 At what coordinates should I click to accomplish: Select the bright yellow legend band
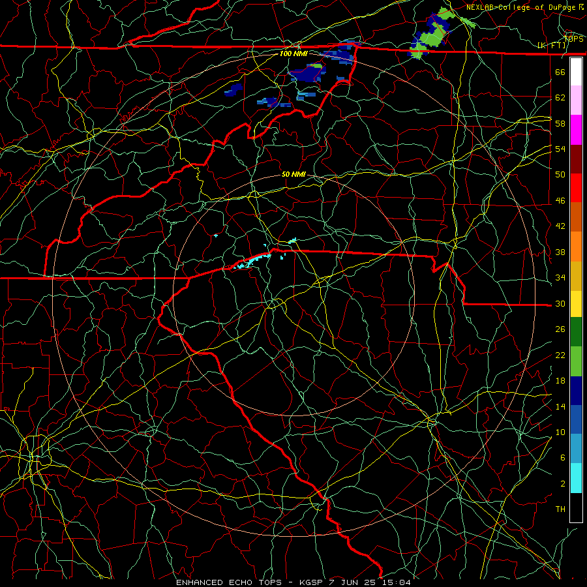coord(576,303)
